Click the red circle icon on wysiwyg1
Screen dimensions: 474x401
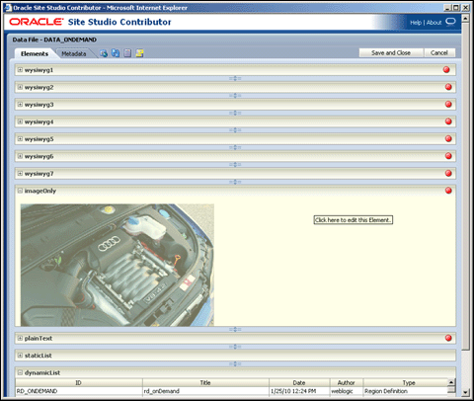pyautogui.click(x=446, y=70)
